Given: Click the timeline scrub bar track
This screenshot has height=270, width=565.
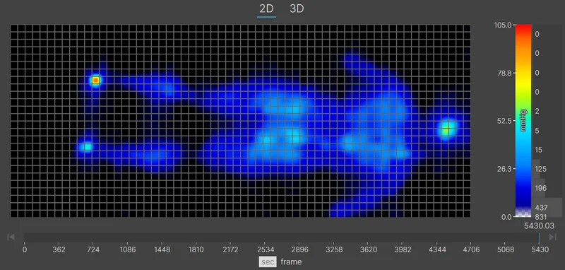Looking at the screenshot, I should (x=281, y=237).
